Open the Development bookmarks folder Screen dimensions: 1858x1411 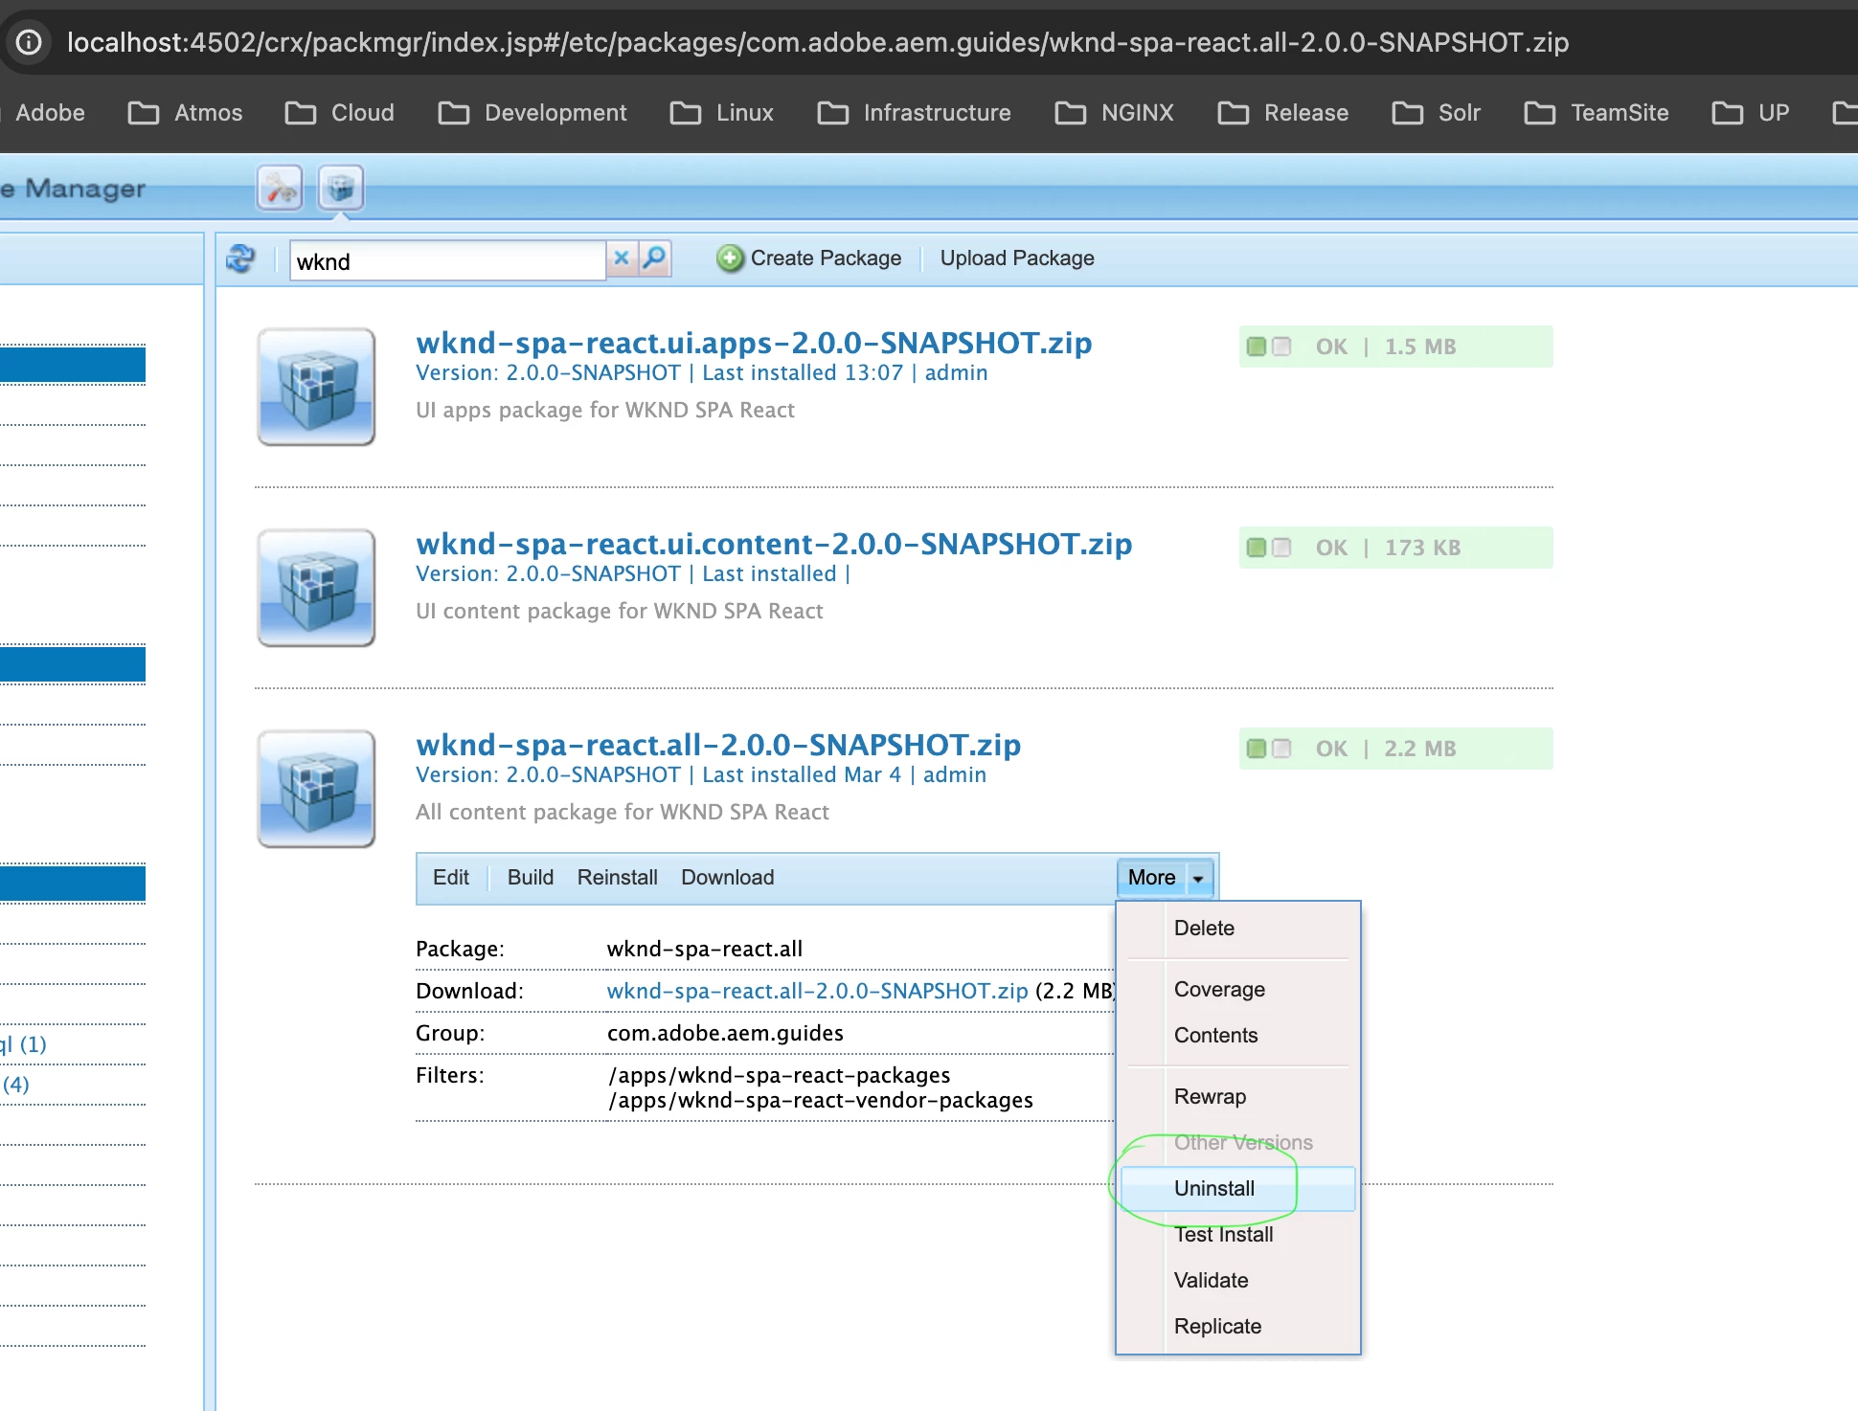tap(532, 113)
